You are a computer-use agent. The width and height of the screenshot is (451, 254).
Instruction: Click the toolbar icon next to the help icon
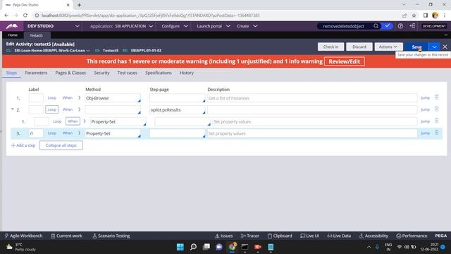pos(412,26)
